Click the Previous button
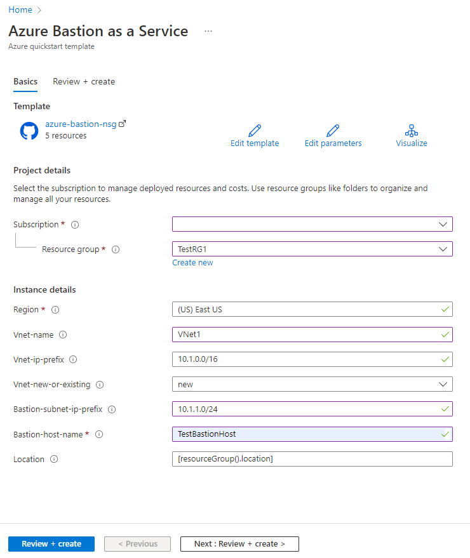The height and width of the screenshot is (558, 470). [137, 544]
